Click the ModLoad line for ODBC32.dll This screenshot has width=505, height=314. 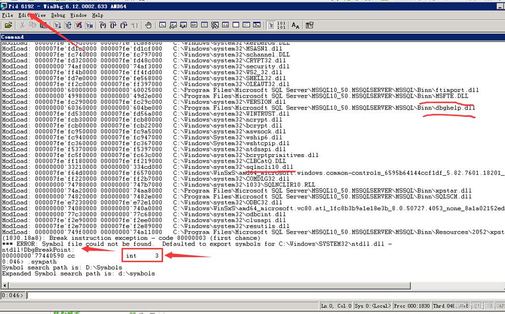142,202
